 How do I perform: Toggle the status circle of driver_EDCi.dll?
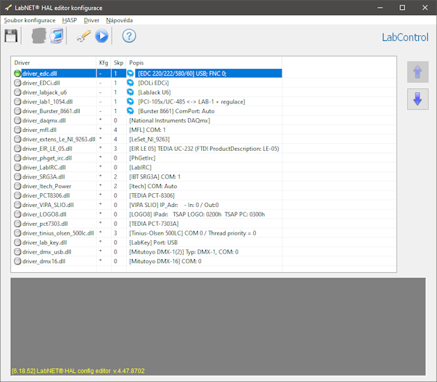(x=17, y=83)
